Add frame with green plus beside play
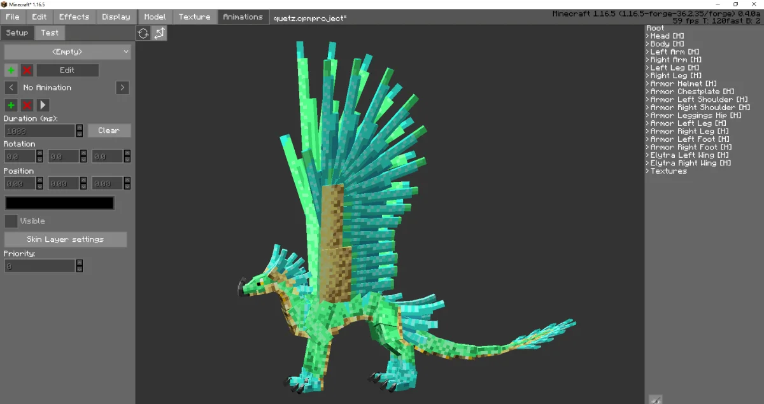Image resolution: width=764 pixels, height=404 pixels. [x=11, y=105]
